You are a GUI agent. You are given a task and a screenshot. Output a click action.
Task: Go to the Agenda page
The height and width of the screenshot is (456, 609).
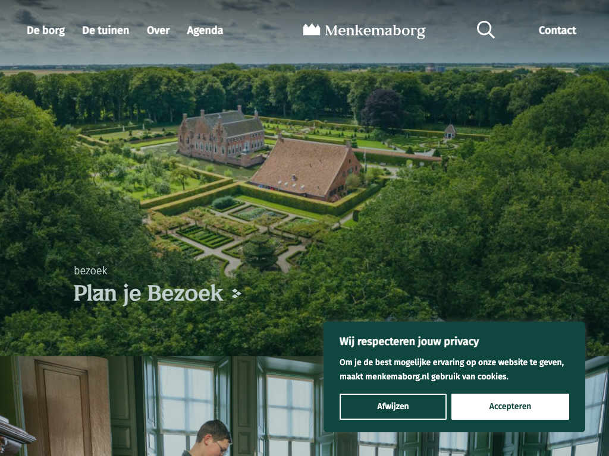(205, 30)
